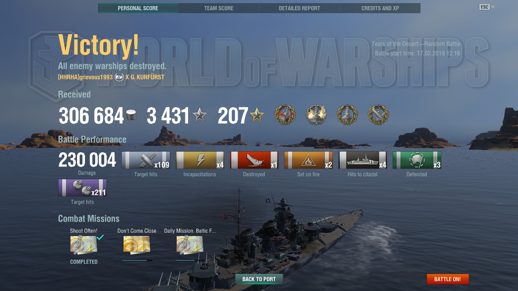Select the Personal Score tab

[x=138, y=8]
